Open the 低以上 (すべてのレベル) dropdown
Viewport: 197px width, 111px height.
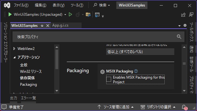140,51
